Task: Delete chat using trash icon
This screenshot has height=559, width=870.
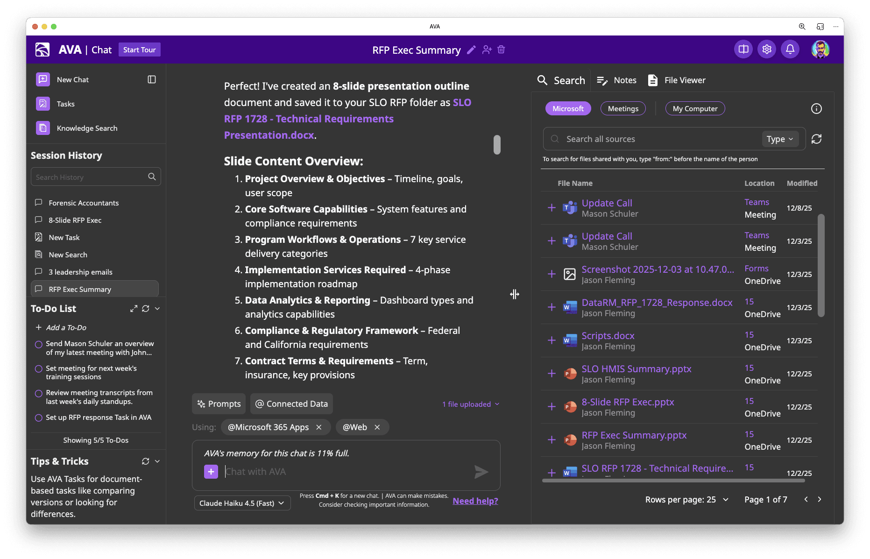Action: (501, 50)
